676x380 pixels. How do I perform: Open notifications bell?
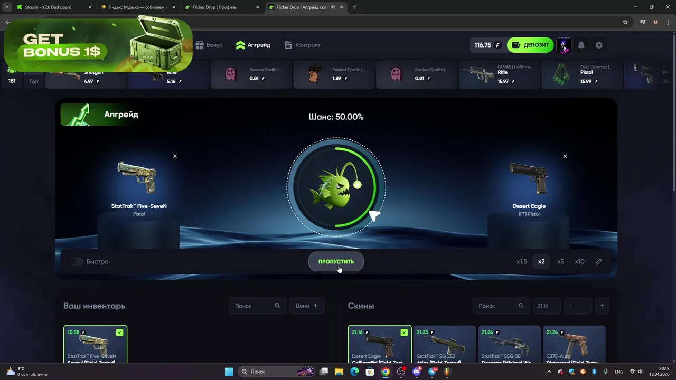581,45
